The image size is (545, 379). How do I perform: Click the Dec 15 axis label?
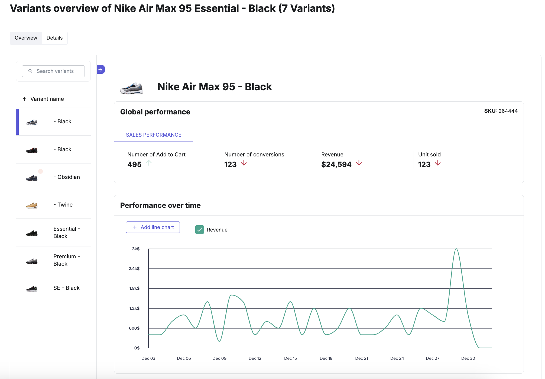coord(290,358)
